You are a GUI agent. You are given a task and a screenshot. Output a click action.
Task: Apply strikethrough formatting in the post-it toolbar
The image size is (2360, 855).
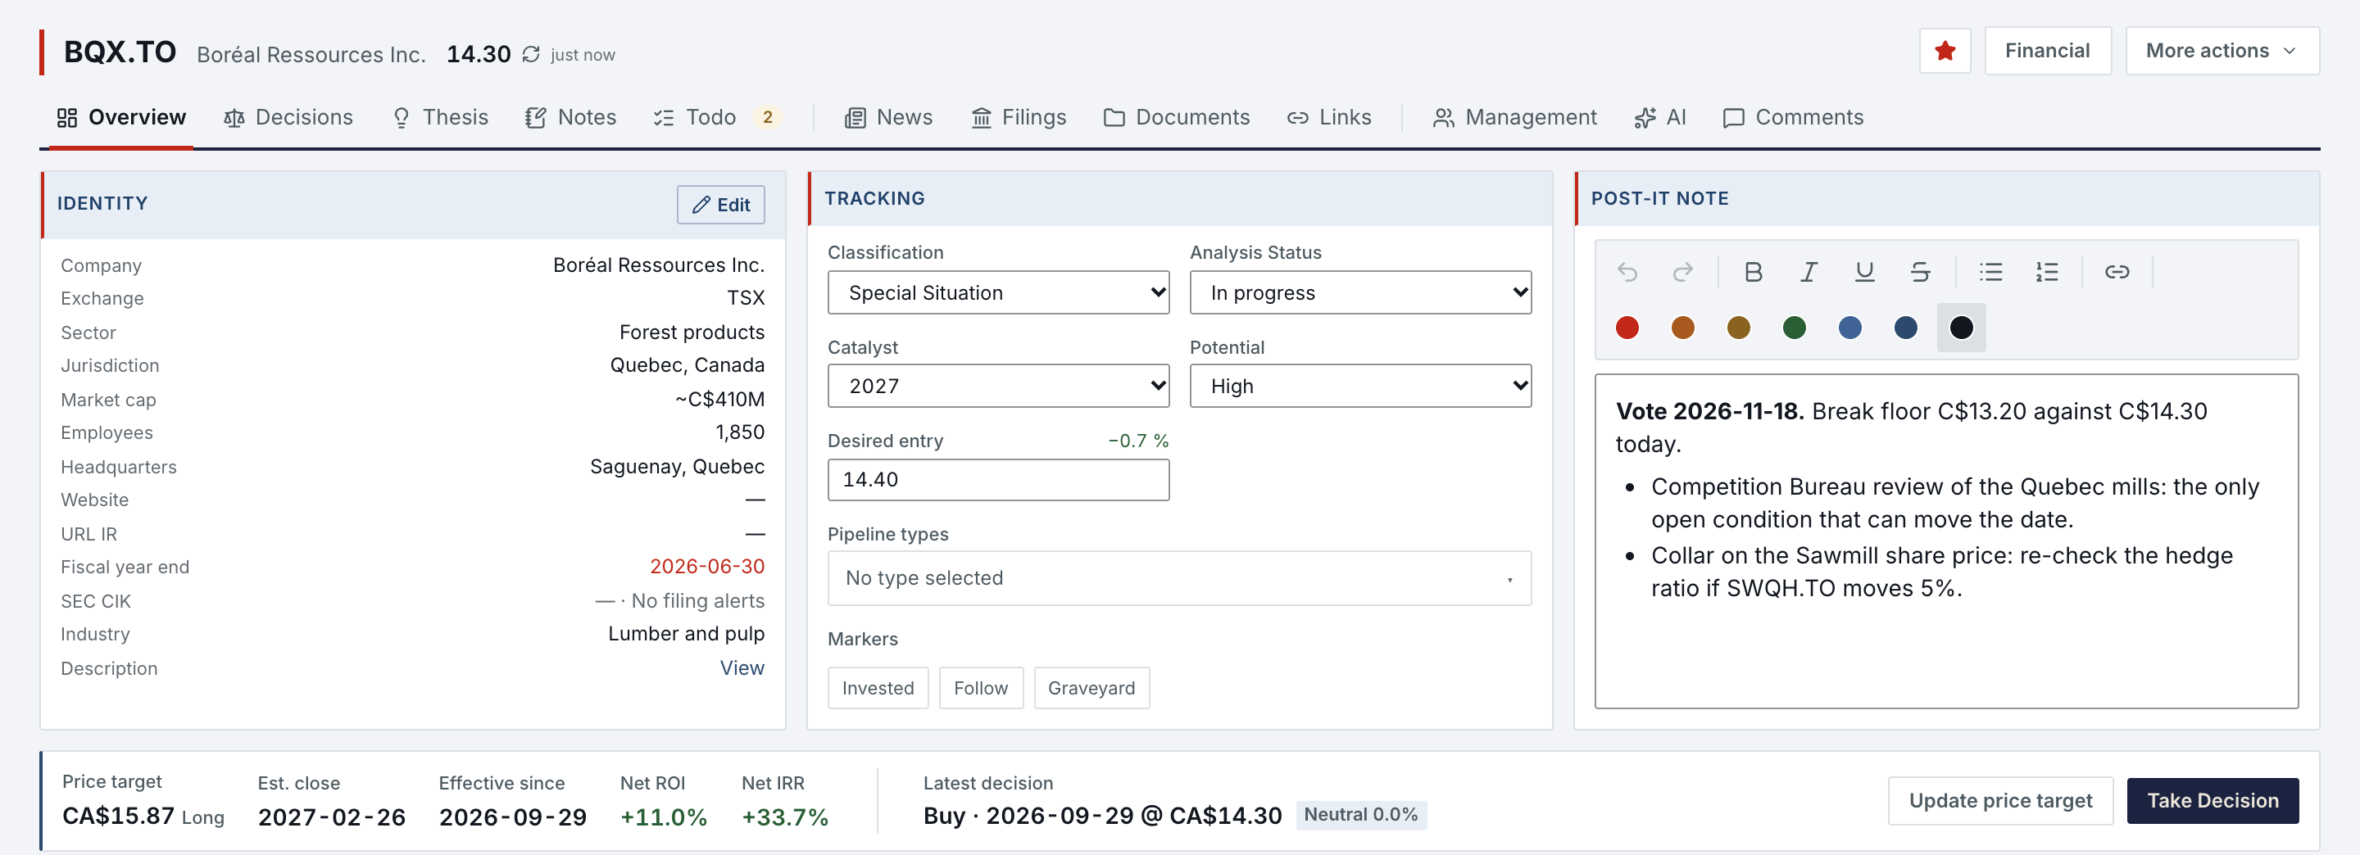click(x=1920, y=272)
